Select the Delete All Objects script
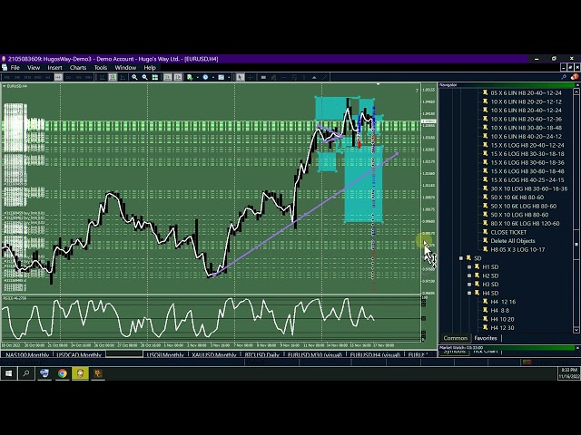The width and height of the screenshot is (581, 435). [512, 241]
